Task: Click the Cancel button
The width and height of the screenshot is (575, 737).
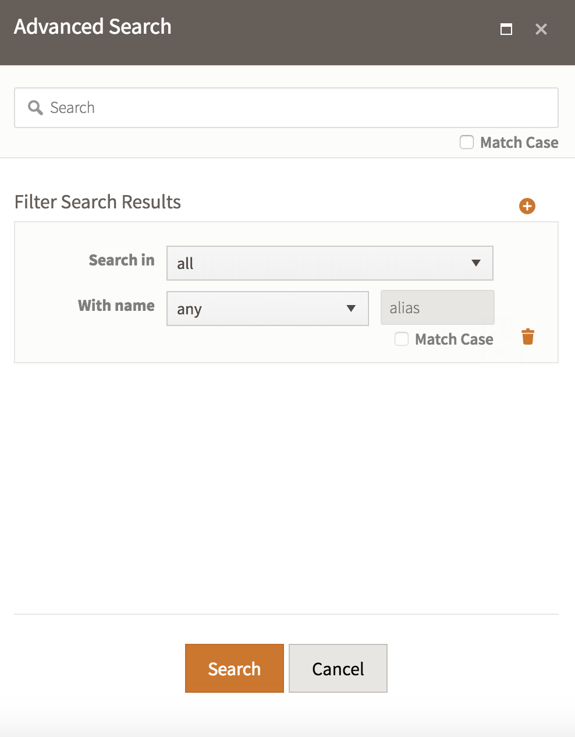Action: click(x=338, y=668)
